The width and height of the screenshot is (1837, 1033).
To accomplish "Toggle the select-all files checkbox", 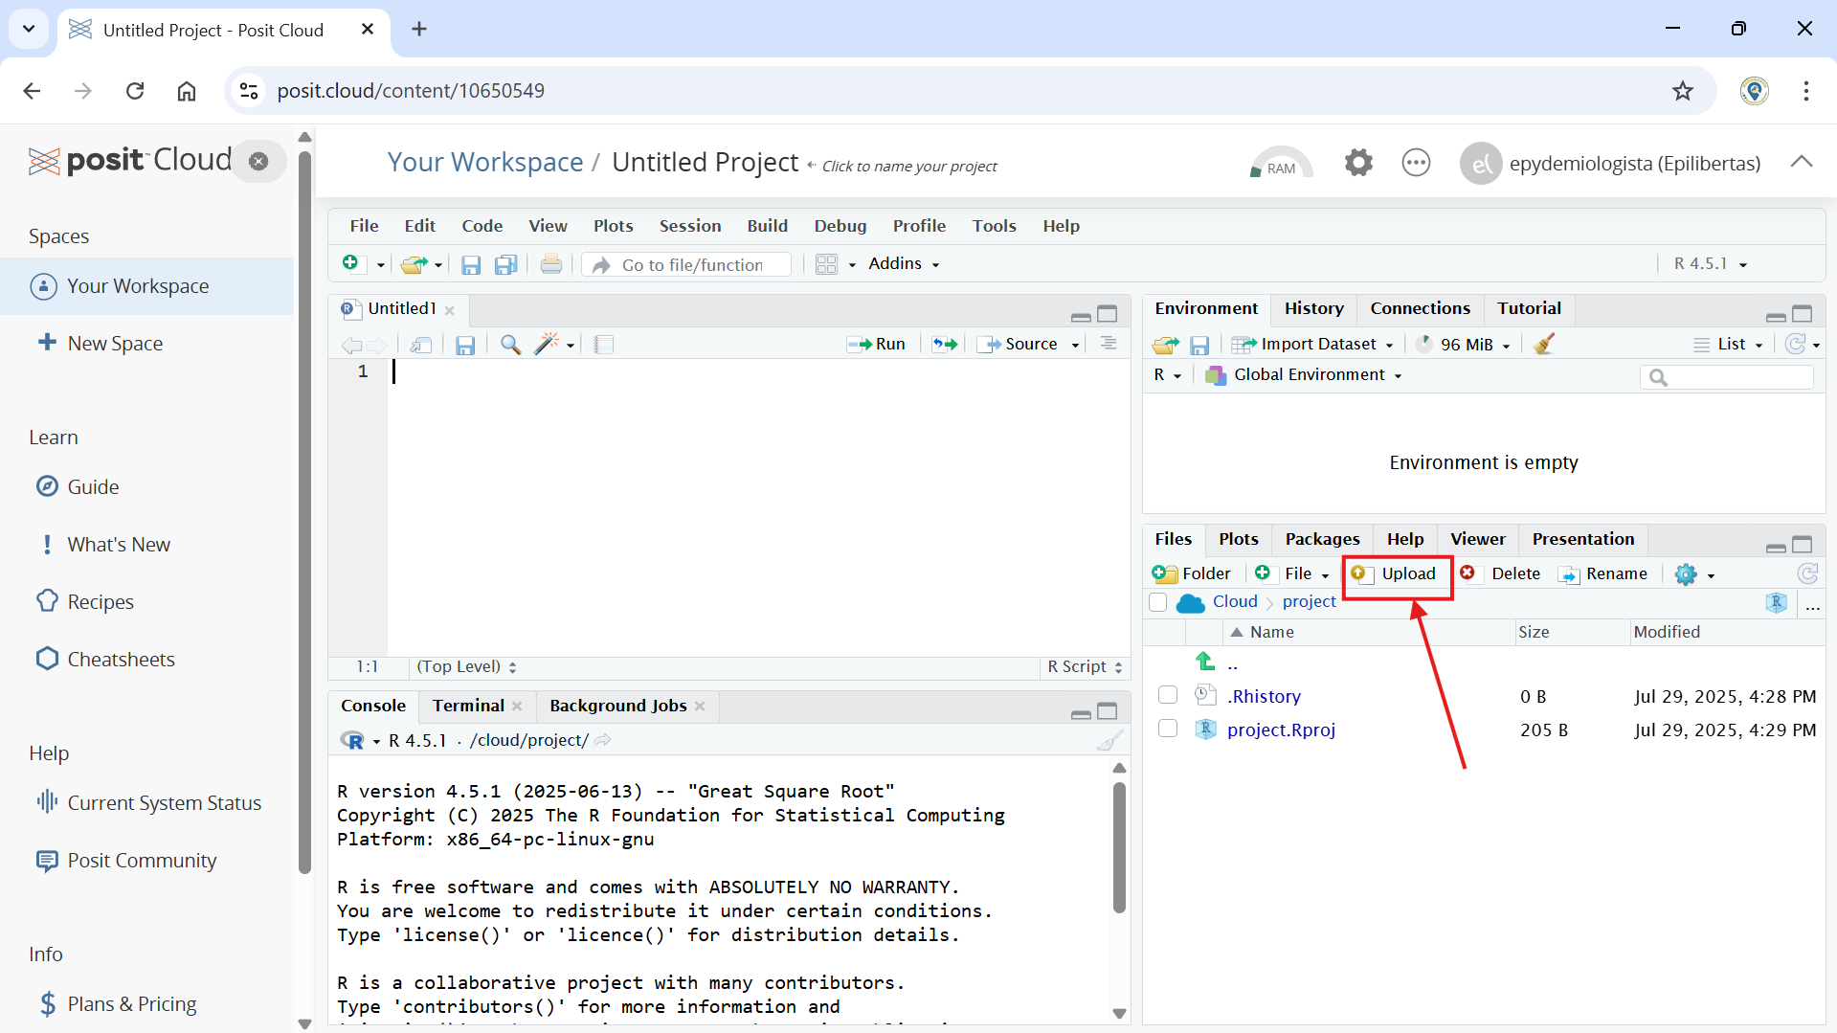I will pyautogui.click(x=1157, y=602).
